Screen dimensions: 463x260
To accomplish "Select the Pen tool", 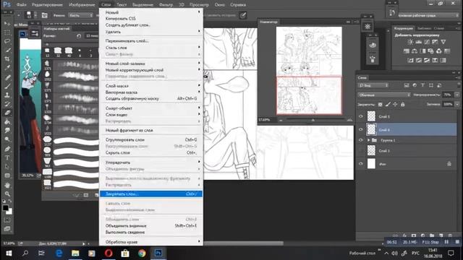I will pyautogui.click(x=7, y=149).
